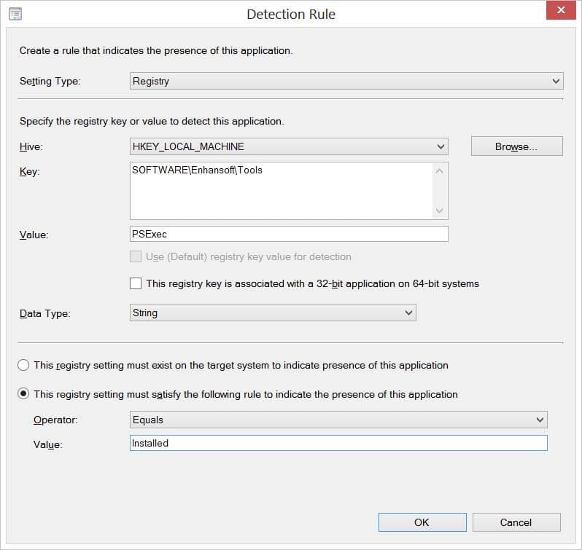
Task: Click the Use (Default) registry key checkbox
Action: pyautogui.click(x=136, y=256)
